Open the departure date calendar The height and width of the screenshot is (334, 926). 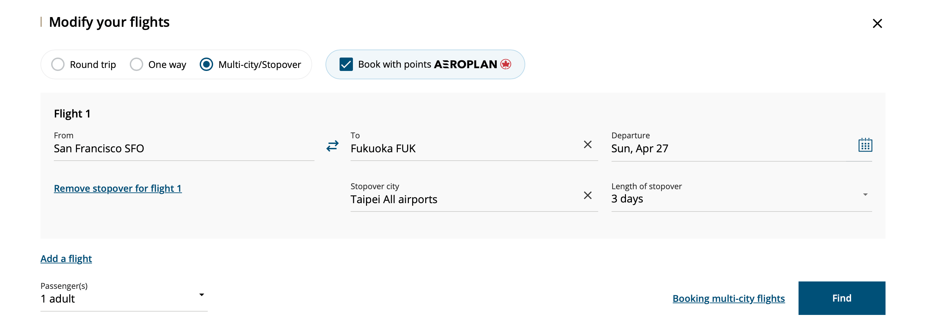click(865, 145)
